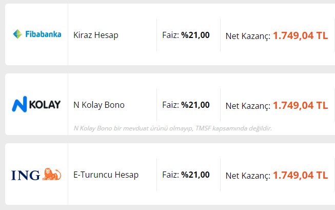Viewport: 335px width, 210px height.
Task: Click the bold %21,00 rate for Kiraz Hesap
Action: pos(195,35)
